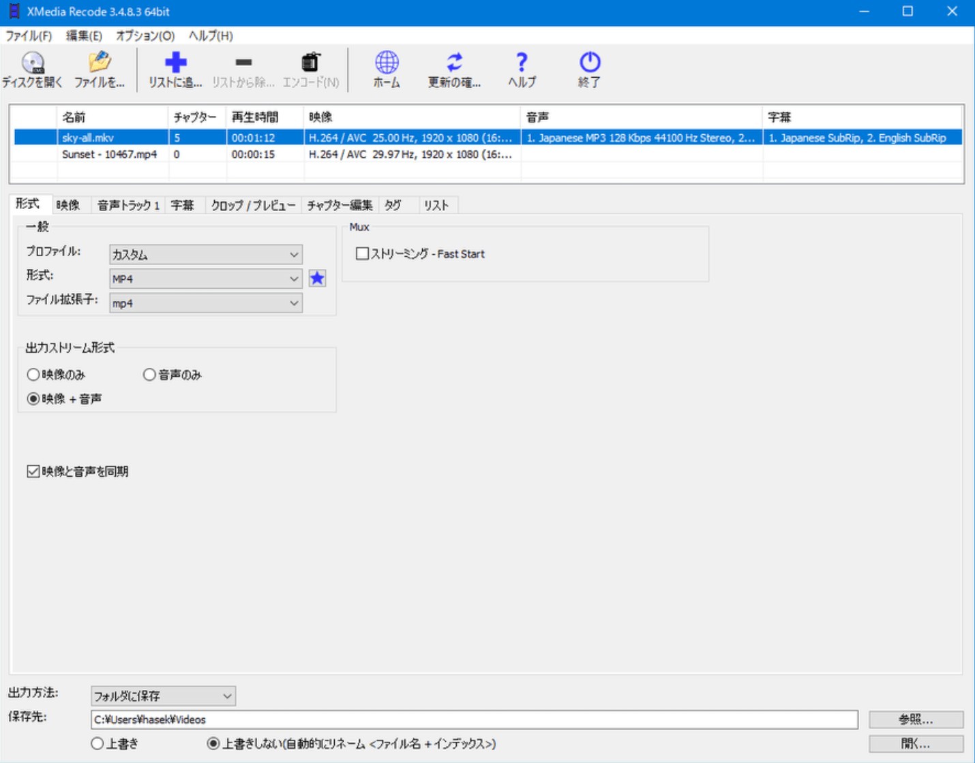Open the 出力方法 フォルダに保存 dropdown
Screen dimensions: 975x763
[x=163, y=696]
